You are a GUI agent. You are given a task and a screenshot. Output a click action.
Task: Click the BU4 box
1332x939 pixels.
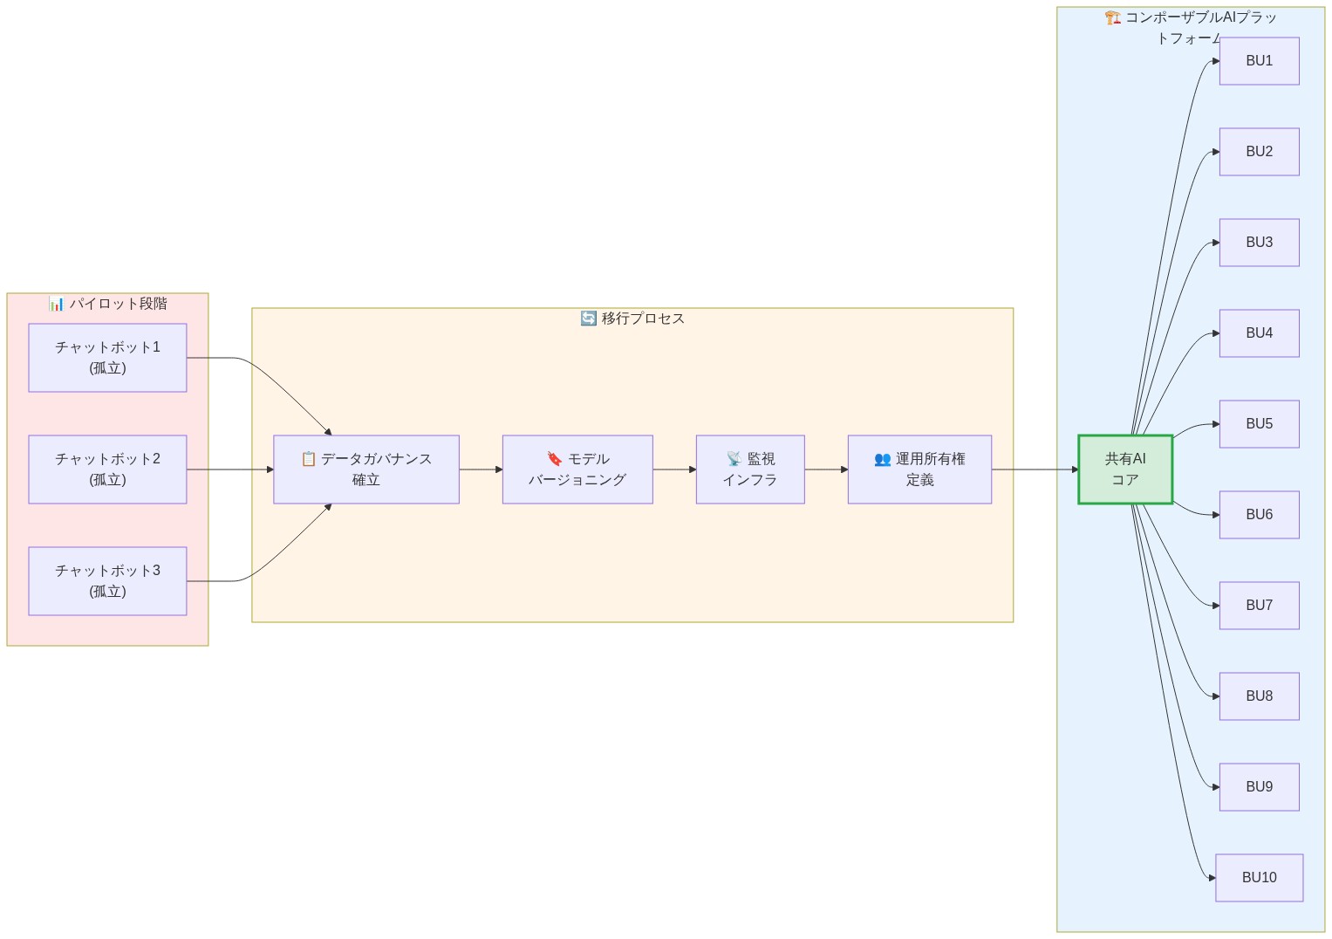pos(1259,332)
